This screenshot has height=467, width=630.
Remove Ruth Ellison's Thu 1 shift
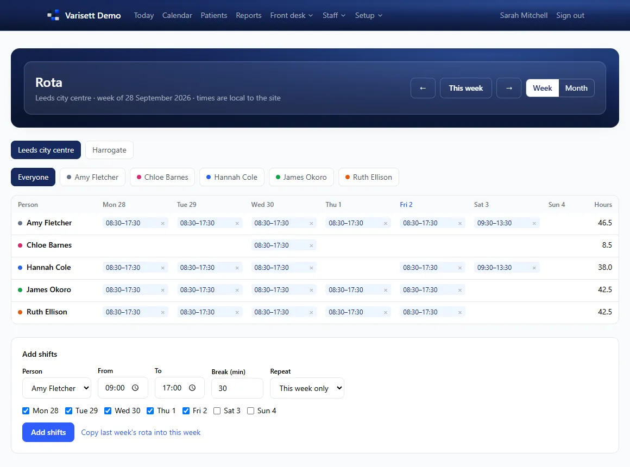pyautogui.click(x=386, y=312)
